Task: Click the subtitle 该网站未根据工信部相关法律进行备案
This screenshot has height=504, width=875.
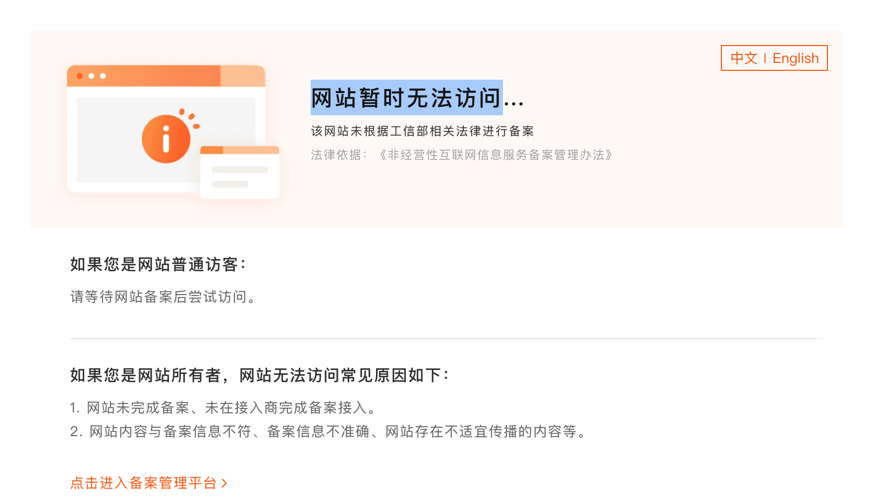Action: [x=422, y=131]
